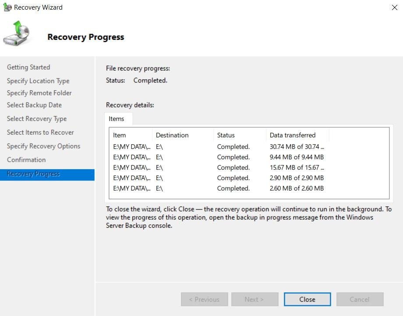Viewport: 403px width, 316px height.
Task: Click the Select Backup Date step
Action: [35, 105]
